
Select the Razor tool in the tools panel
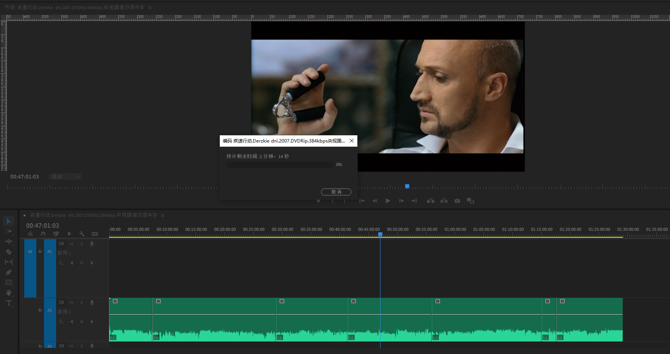click(8, 252)
